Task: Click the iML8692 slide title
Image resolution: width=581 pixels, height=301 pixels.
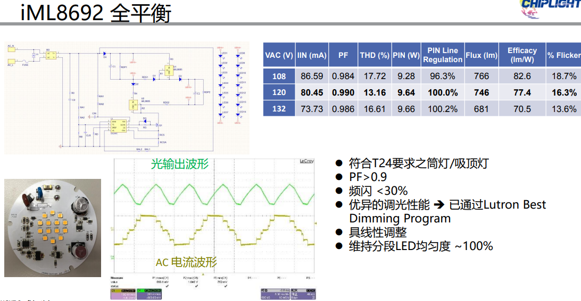Action: click(x=96, y=13)
